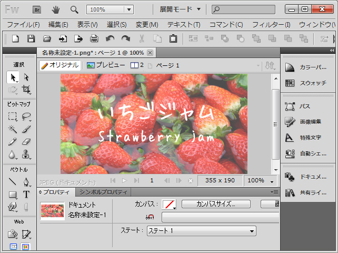Image resolution: width=338 pixels, height=253 pixels.
Task: Switch to the 2-up view tab
Action: 137,65
